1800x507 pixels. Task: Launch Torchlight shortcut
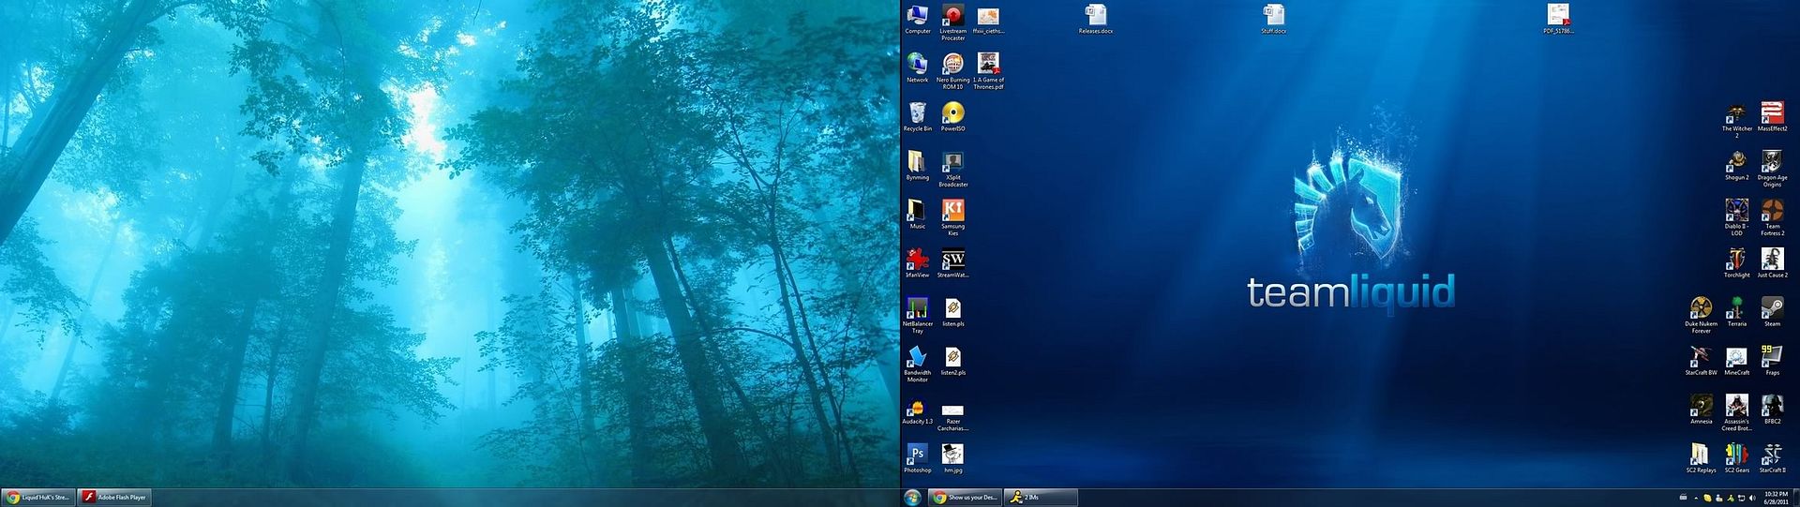pyautogui.click(x=1736, y=263)
